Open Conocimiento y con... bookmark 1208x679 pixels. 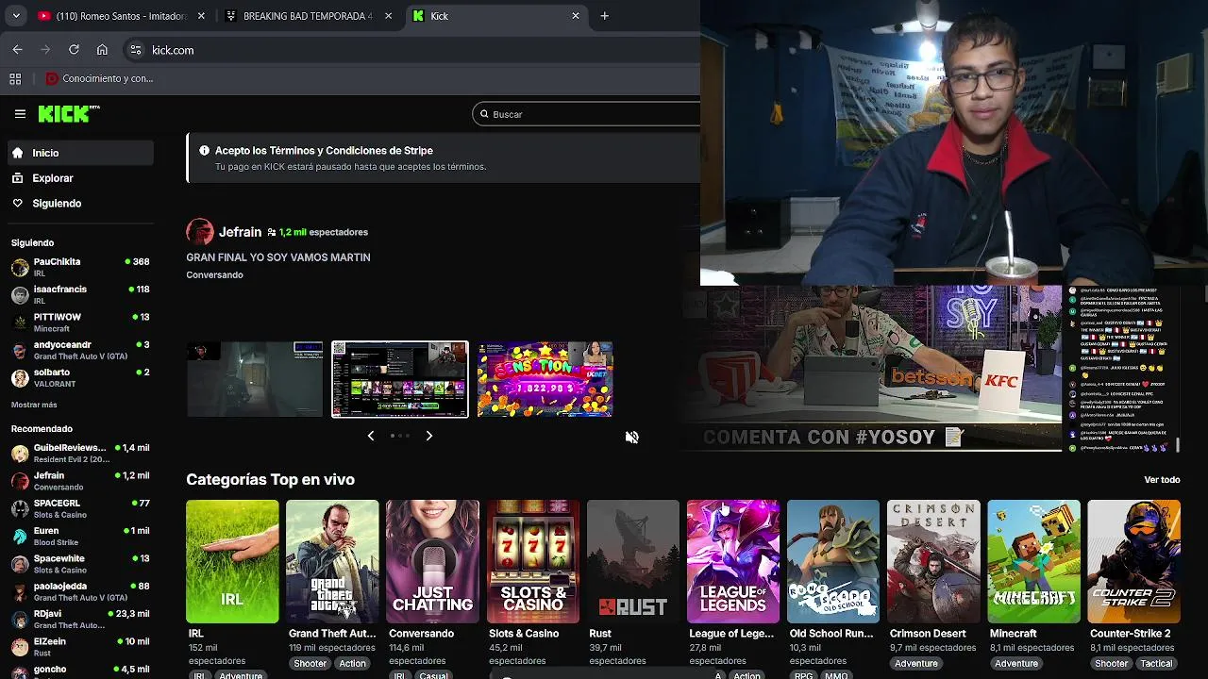[x=99, y=79]
